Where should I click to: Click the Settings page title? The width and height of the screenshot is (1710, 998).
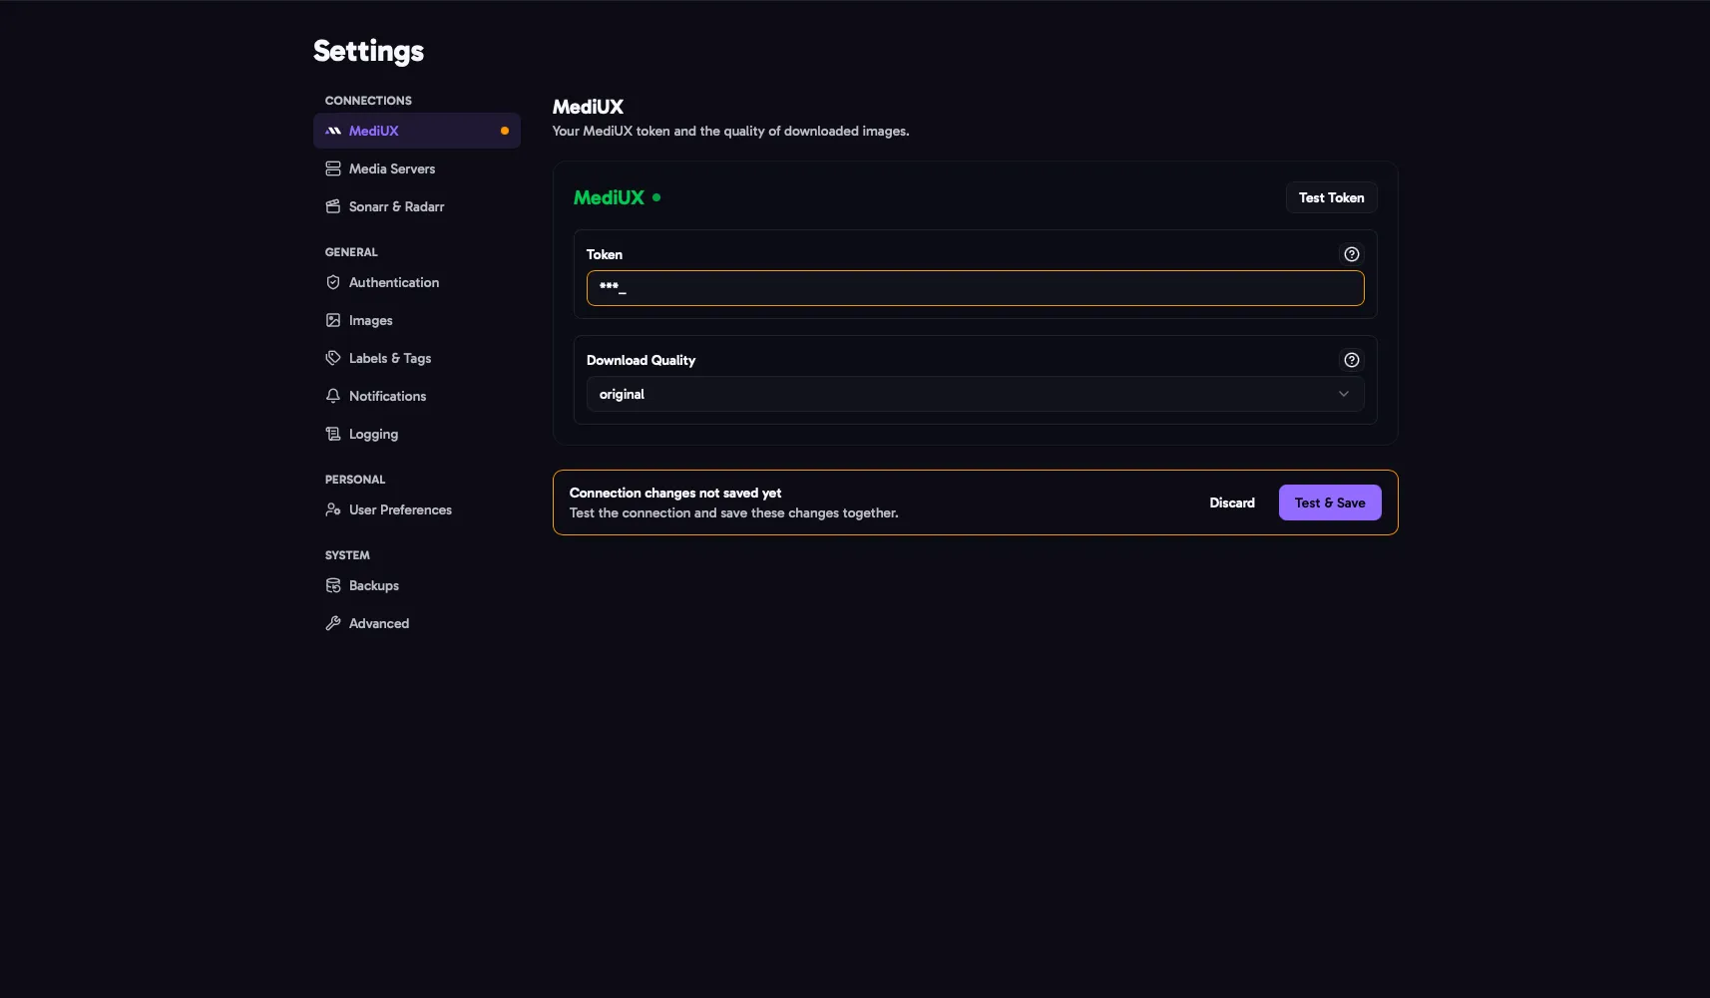pos(368,51)
